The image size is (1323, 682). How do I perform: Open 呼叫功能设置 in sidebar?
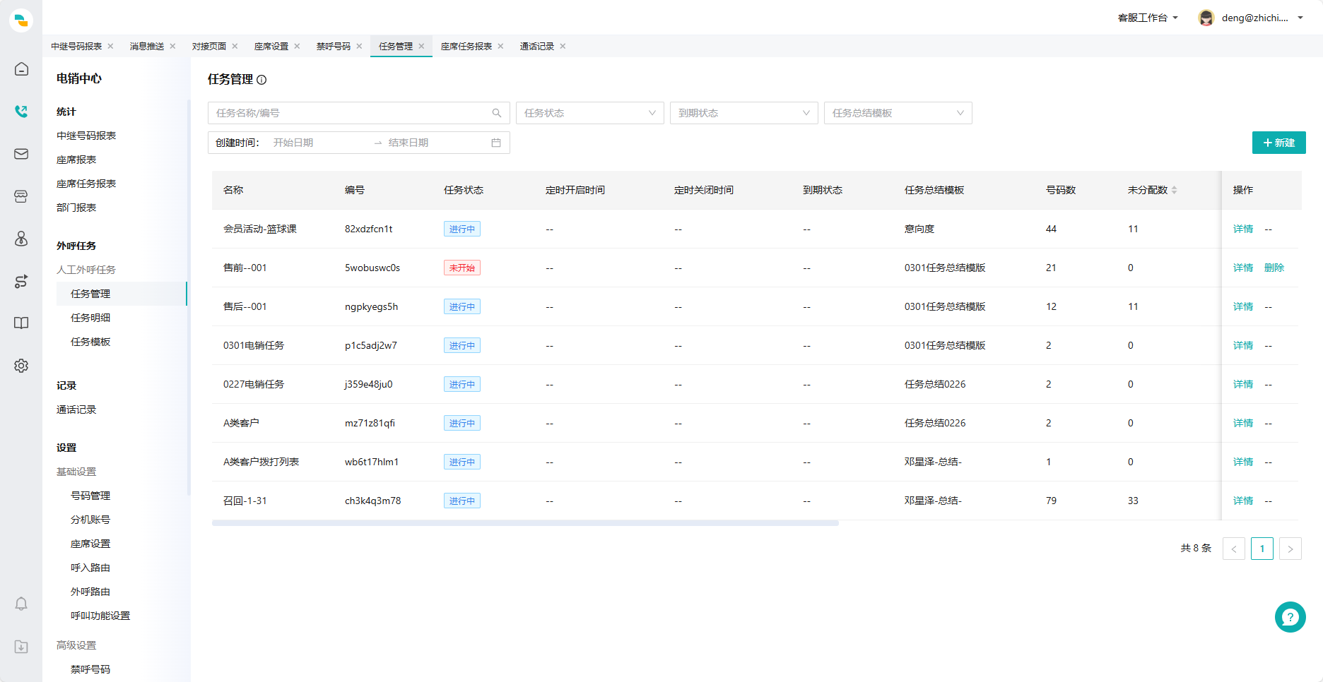100,616
